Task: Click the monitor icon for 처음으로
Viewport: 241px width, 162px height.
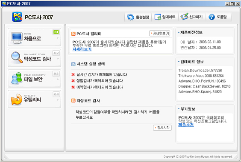Action: 17,38
